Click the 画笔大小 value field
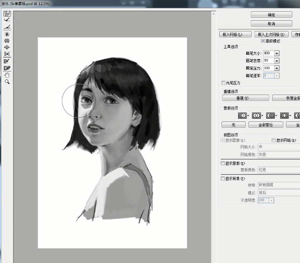This screenshot has width=300, height=263. pyautogui.click(x=268, y=53)
